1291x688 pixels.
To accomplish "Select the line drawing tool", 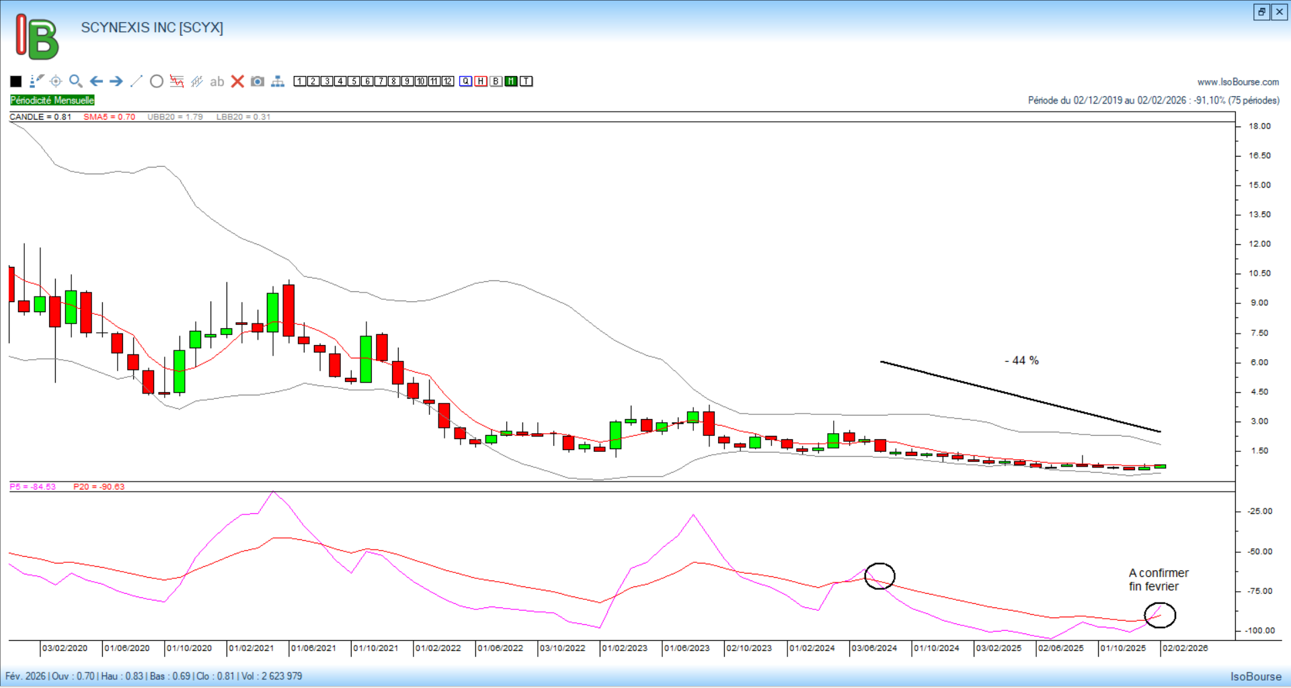I will click(x=136, y=81).
